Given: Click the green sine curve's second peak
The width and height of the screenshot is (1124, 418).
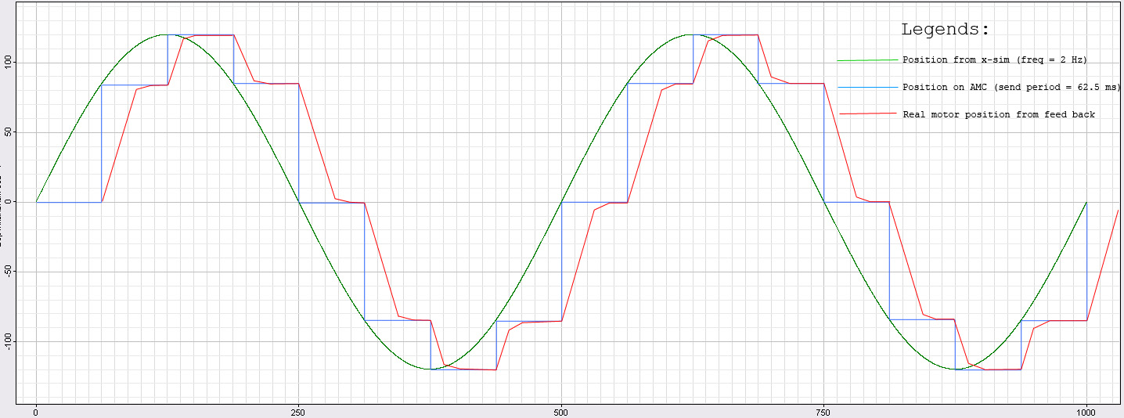Looking at the screenshot, I should pyautogui.click(x=692, y=34).
